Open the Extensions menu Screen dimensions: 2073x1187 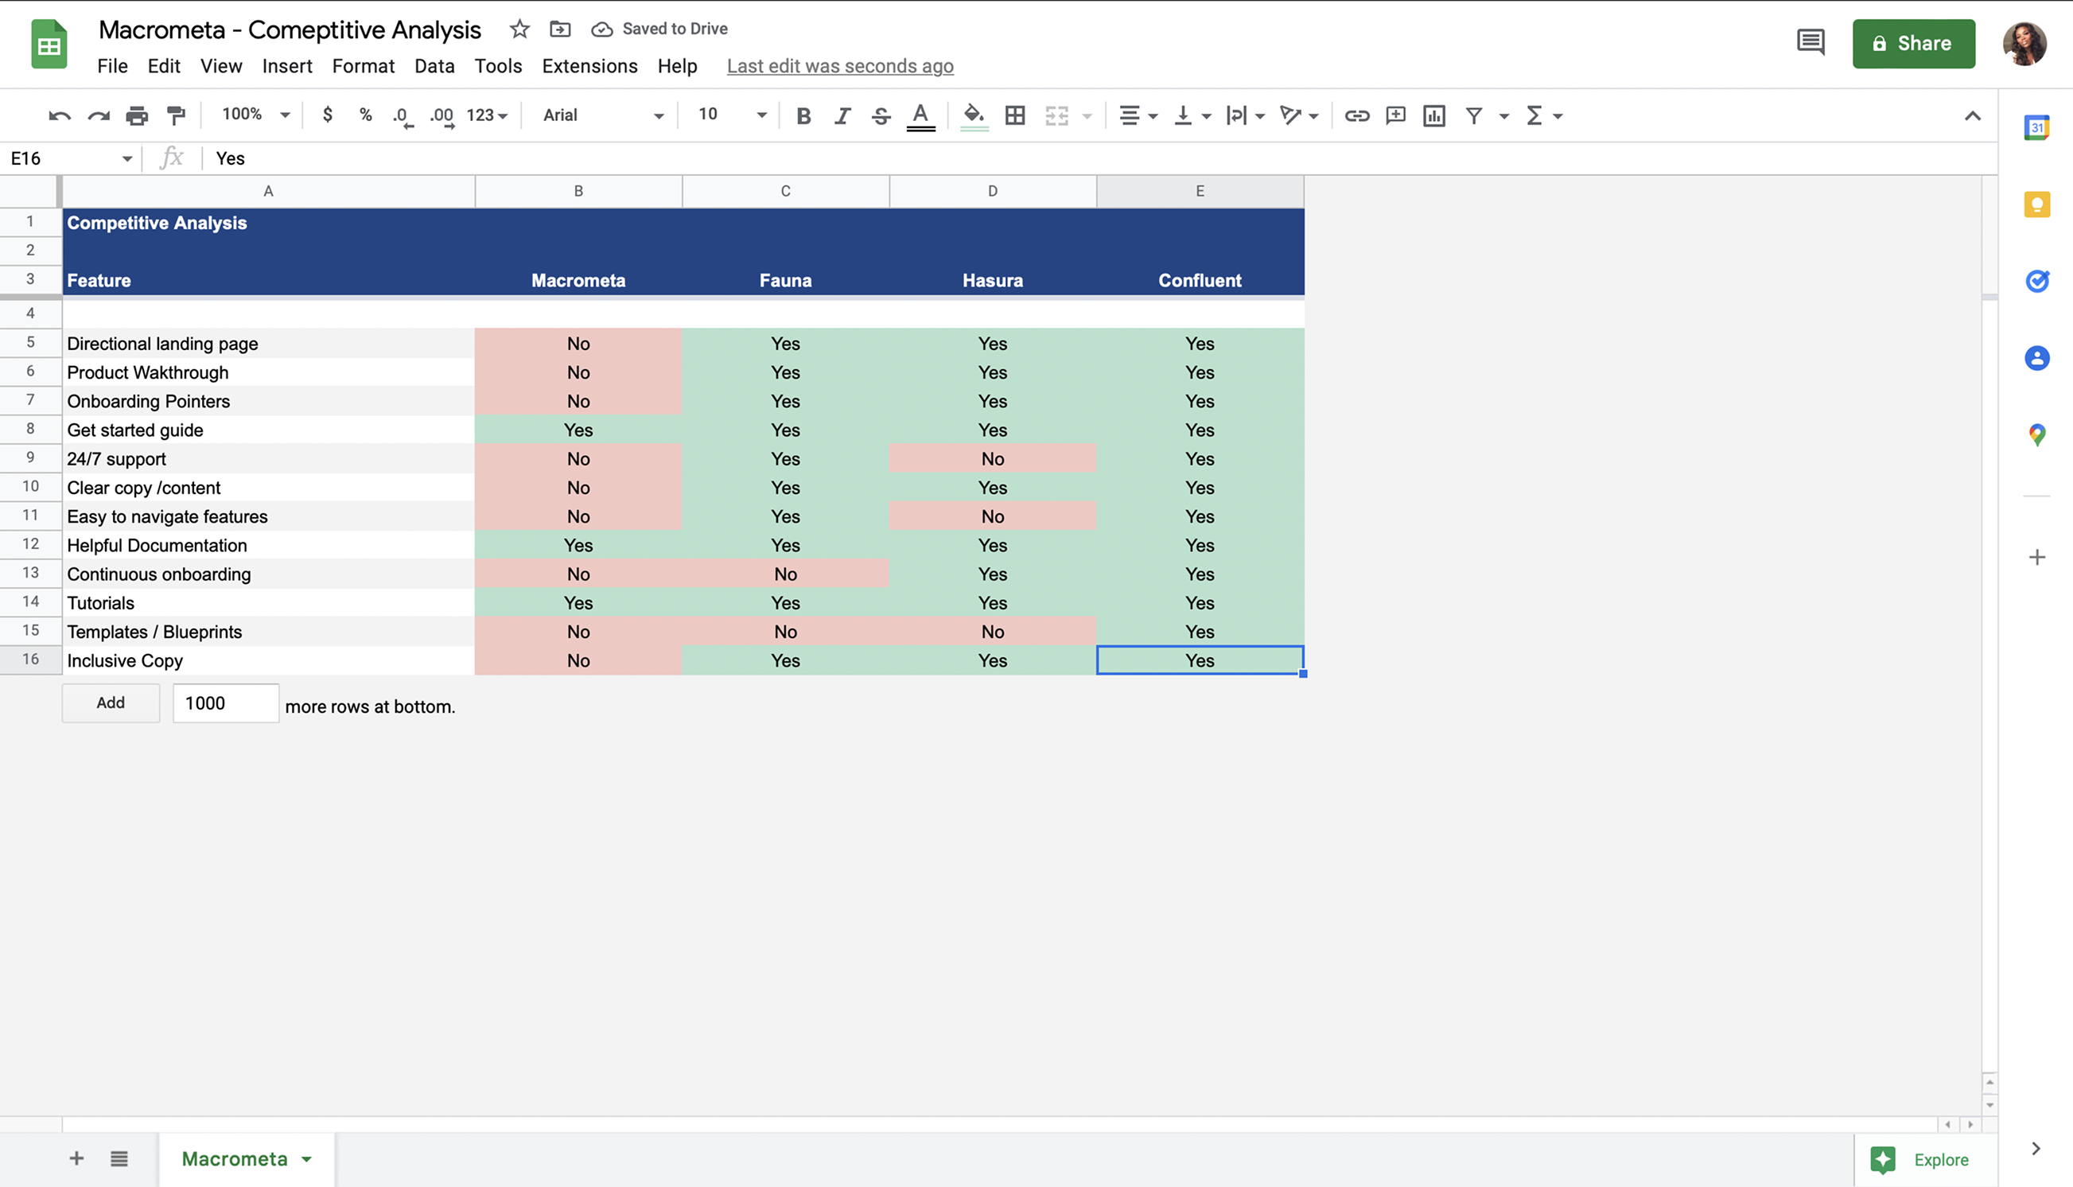click(589, 66)
